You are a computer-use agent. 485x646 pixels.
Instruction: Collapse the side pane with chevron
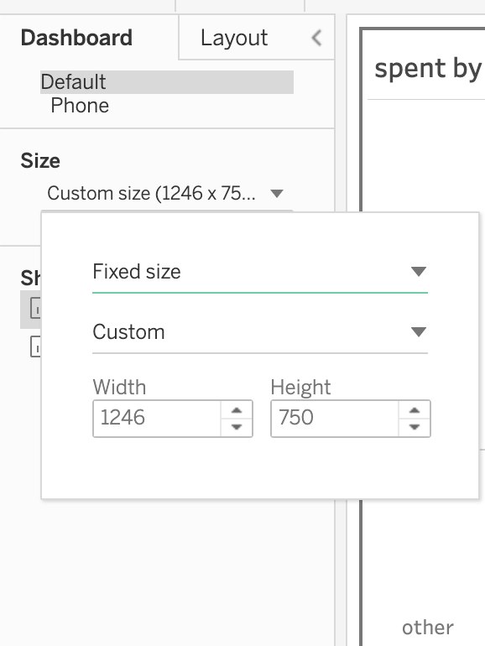click(x=316, y=38)
